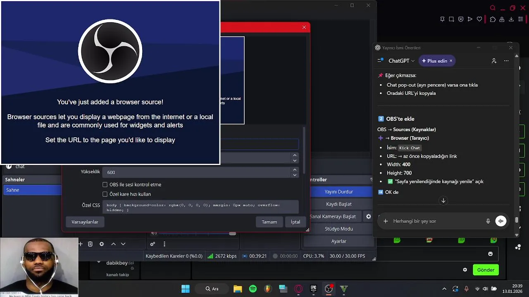The width and height of the screenshot is (529, 297).
Task: Increase the width field with up stepper
Action: coord(295,155)
